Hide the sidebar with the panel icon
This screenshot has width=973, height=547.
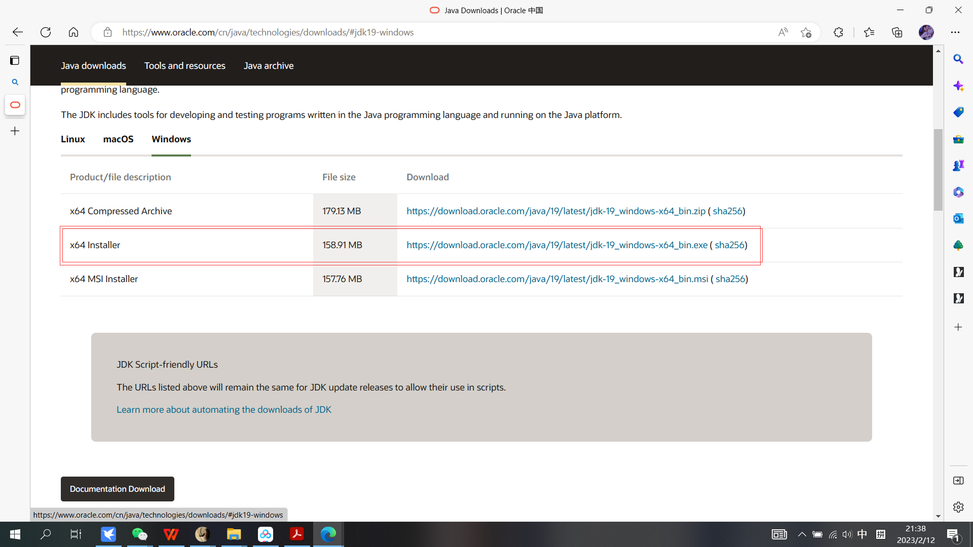coord(958,481)
